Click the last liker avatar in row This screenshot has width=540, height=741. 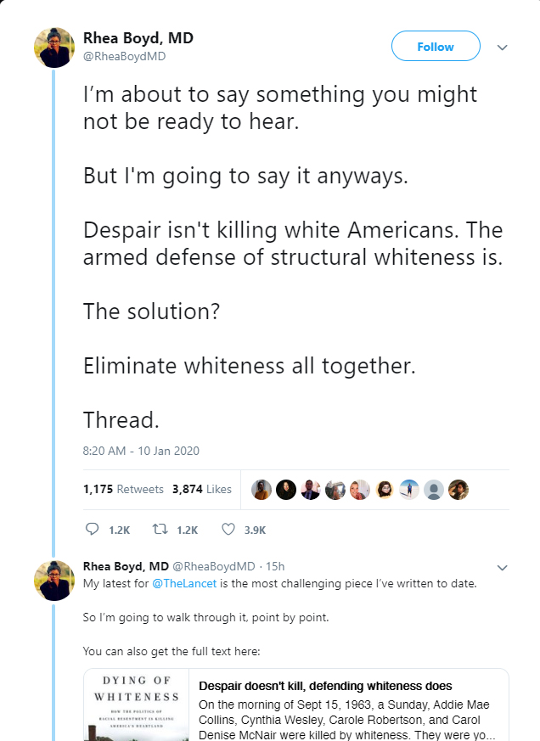click(458, 490)
